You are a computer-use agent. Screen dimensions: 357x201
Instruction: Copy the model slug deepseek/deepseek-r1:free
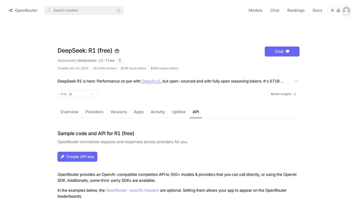coord(120,61)
